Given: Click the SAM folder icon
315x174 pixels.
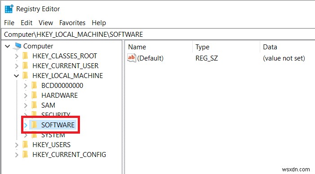Looking at the screenshot, I should [x=34, y=105].
